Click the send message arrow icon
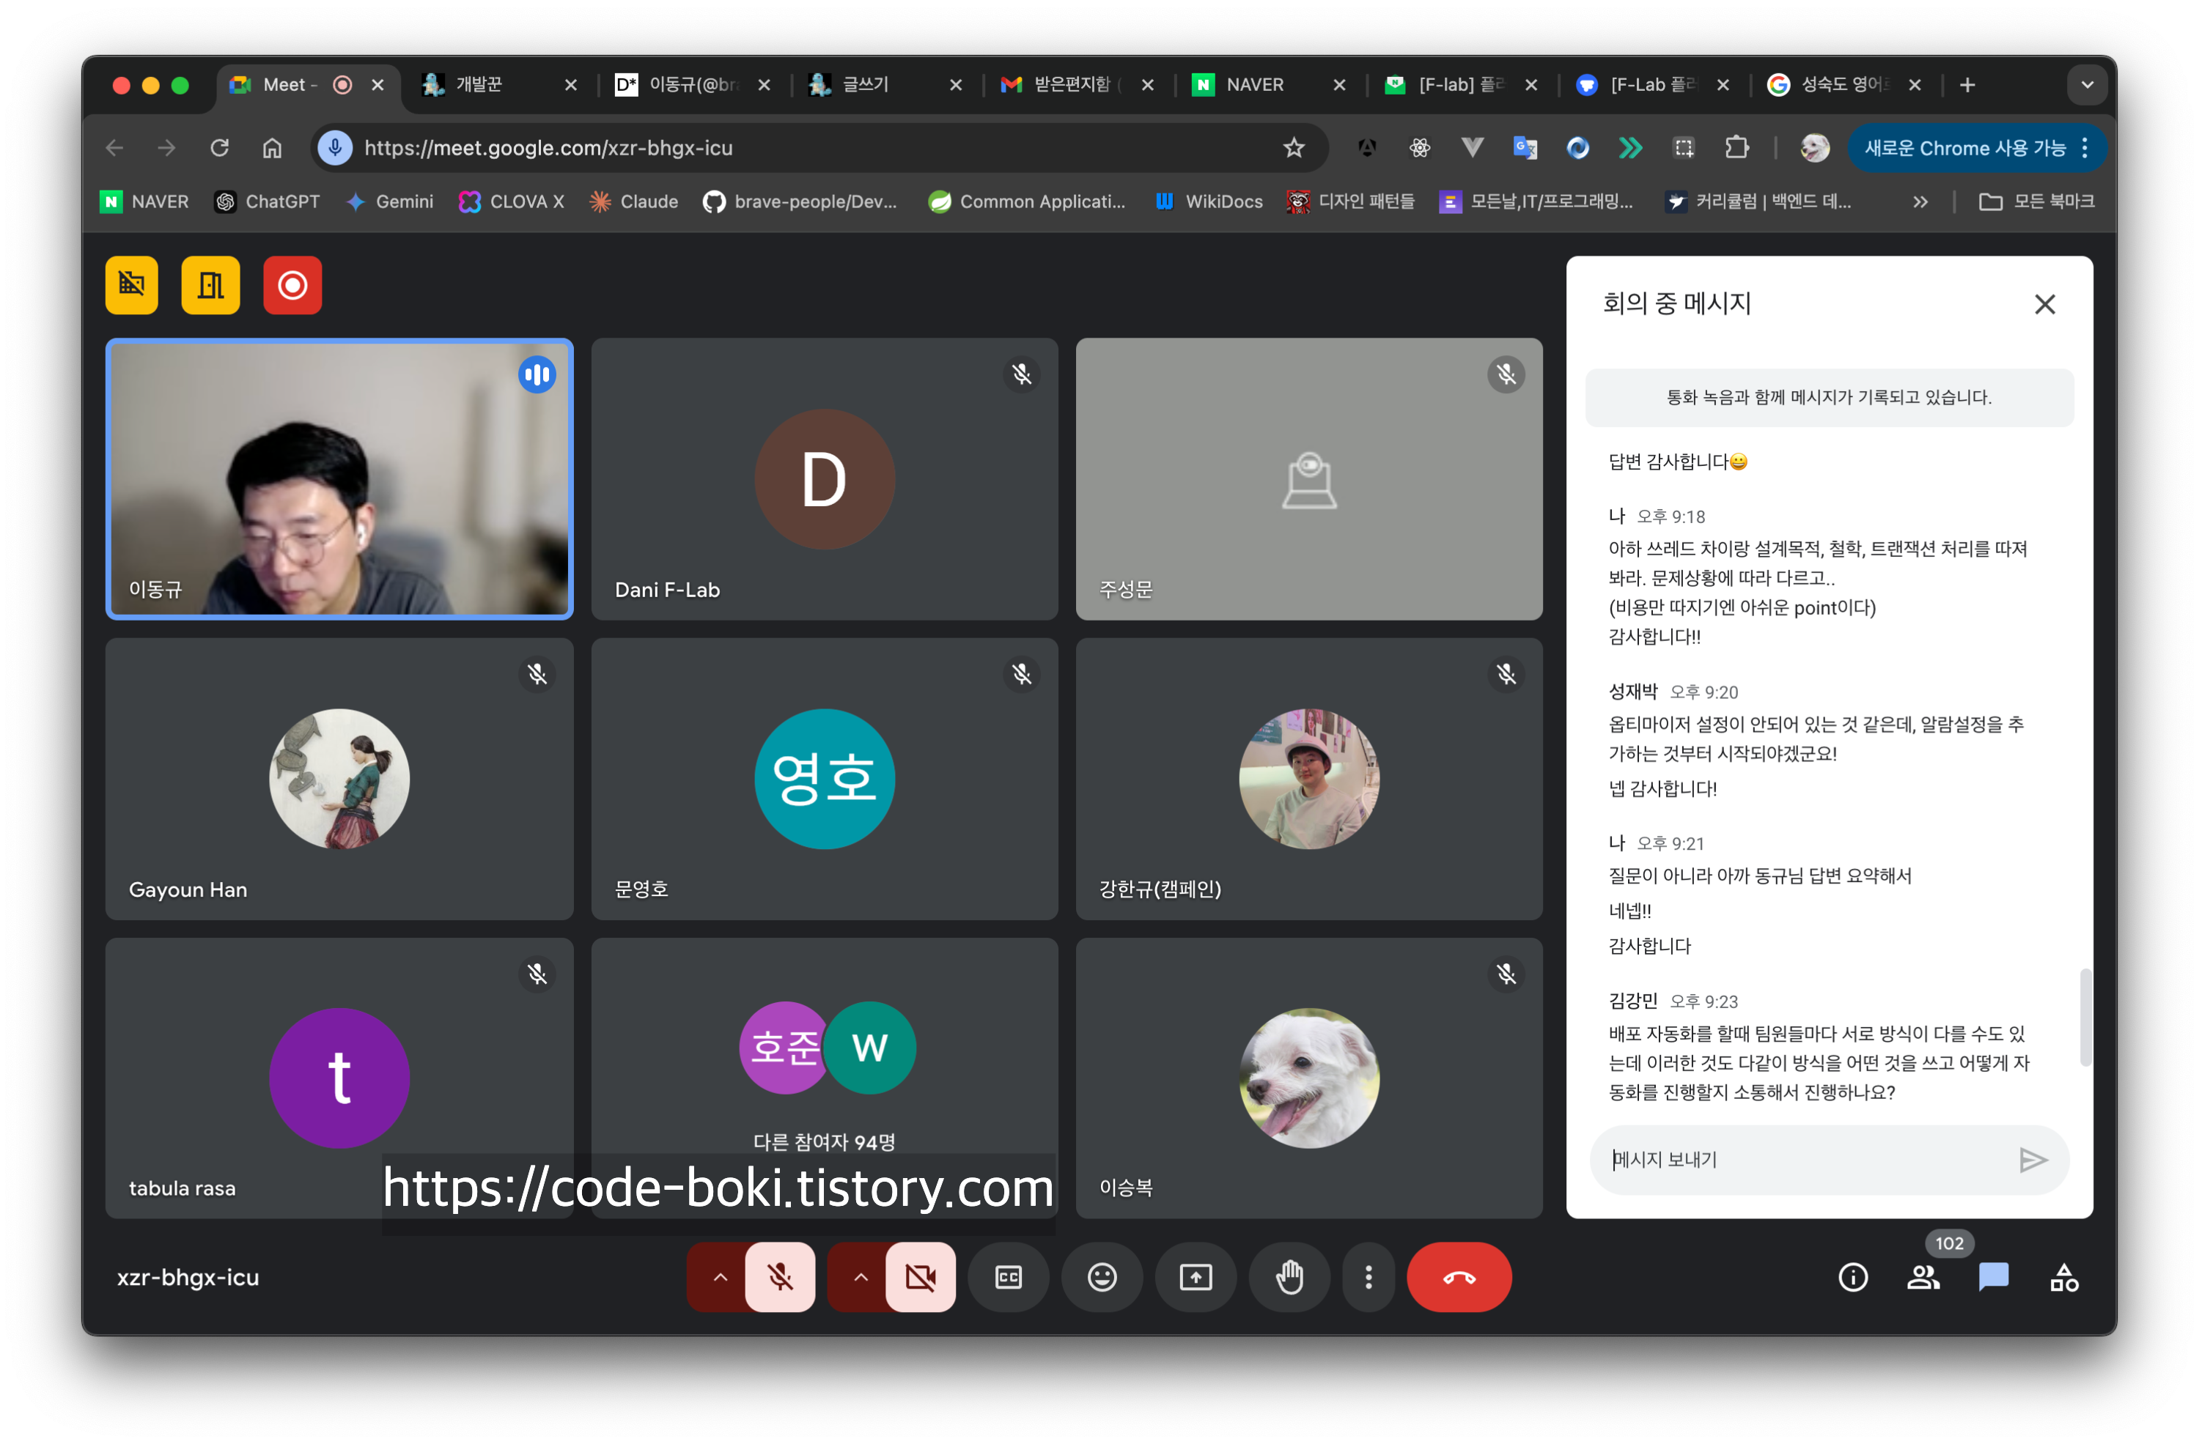This screenshot has width=2199, height=1444. pos(2032,1160)
